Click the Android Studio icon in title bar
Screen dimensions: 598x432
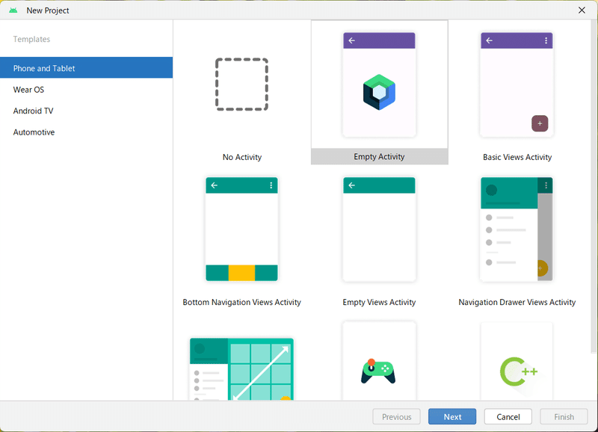(x=13, y=10)
